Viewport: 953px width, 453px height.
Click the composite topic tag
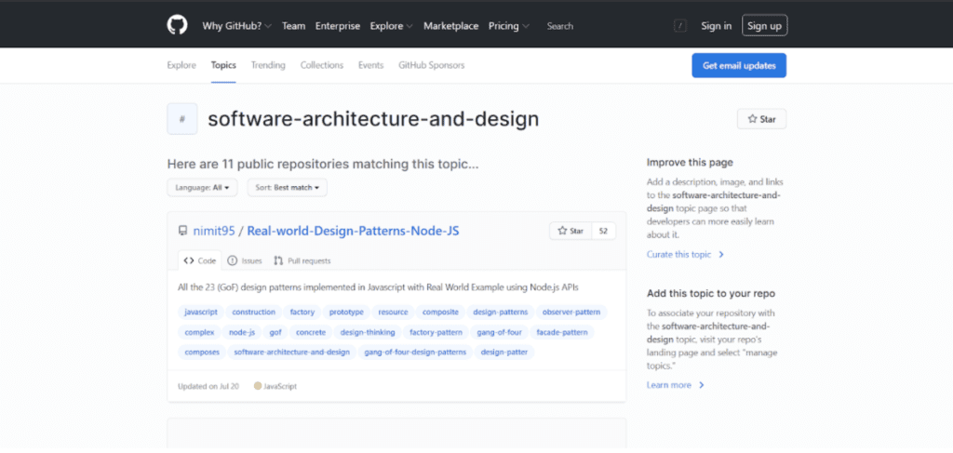(x=440, y=313)
